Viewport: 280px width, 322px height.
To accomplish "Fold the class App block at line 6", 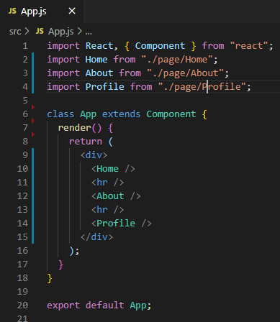I will coord(33,107).
